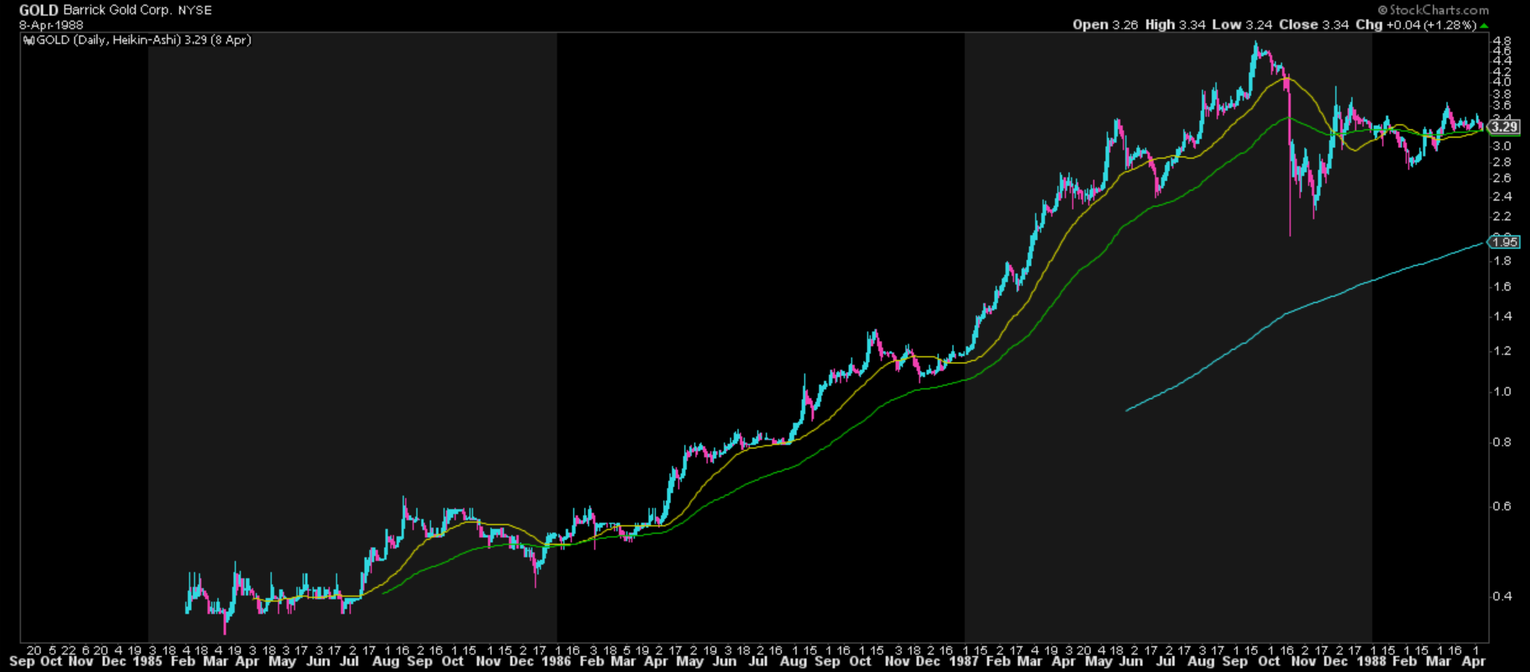Click the 8-Apr-1988 date label
1530x672 pixels.
[51, 25]
